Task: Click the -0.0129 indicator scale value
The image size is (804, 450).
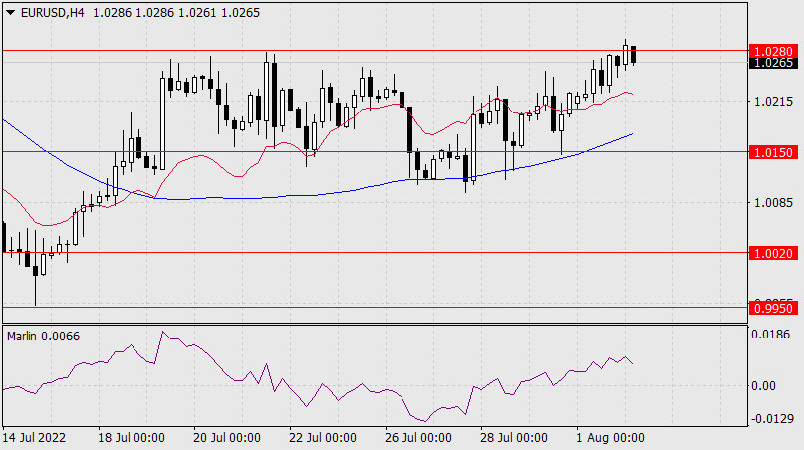Action: (772, 419)
